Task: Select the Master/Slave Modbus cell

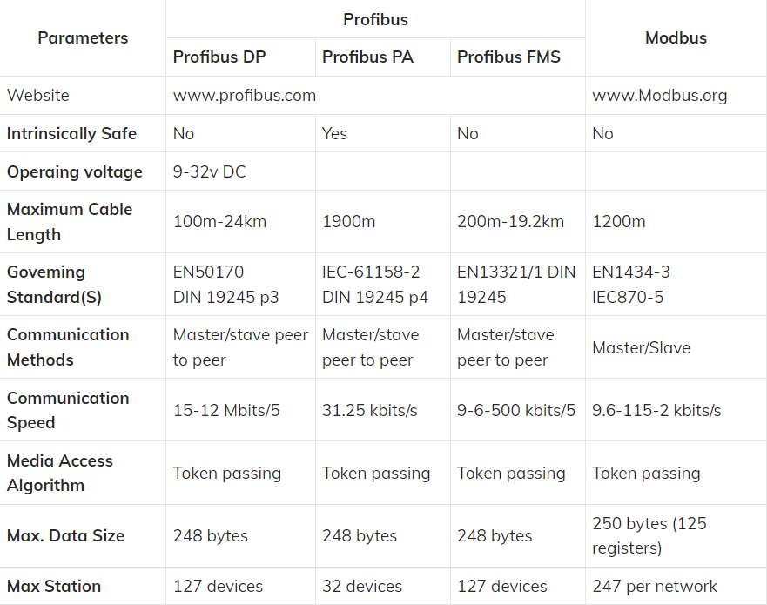Action: pos(642,347)
